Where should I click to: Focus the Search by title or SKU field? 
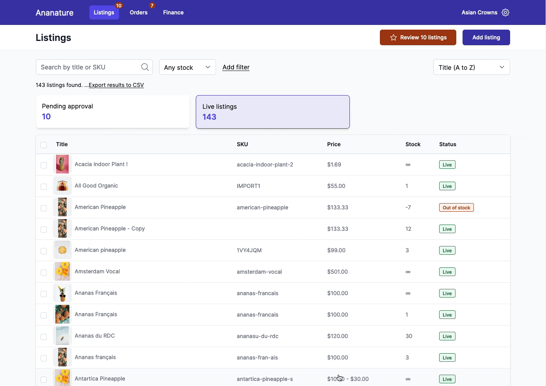pos(90,67)
